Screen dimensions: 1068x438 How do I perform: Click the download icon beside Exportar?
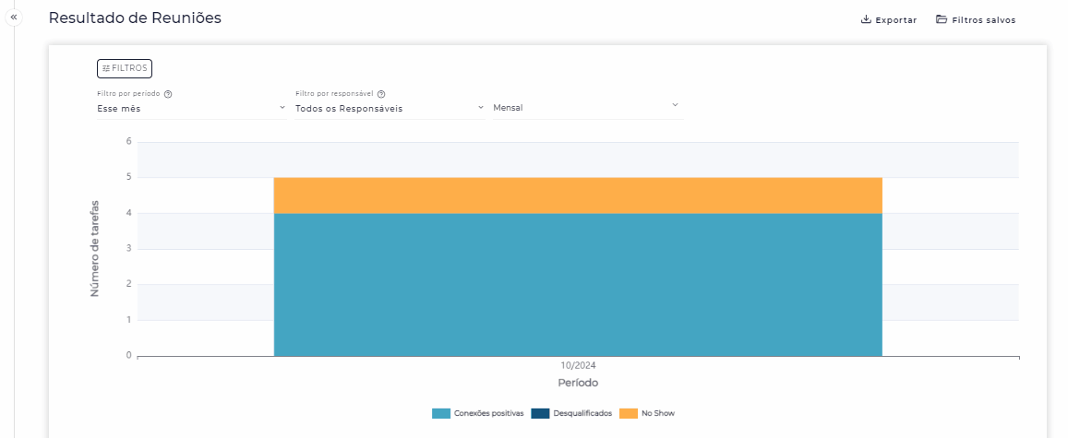866,19
